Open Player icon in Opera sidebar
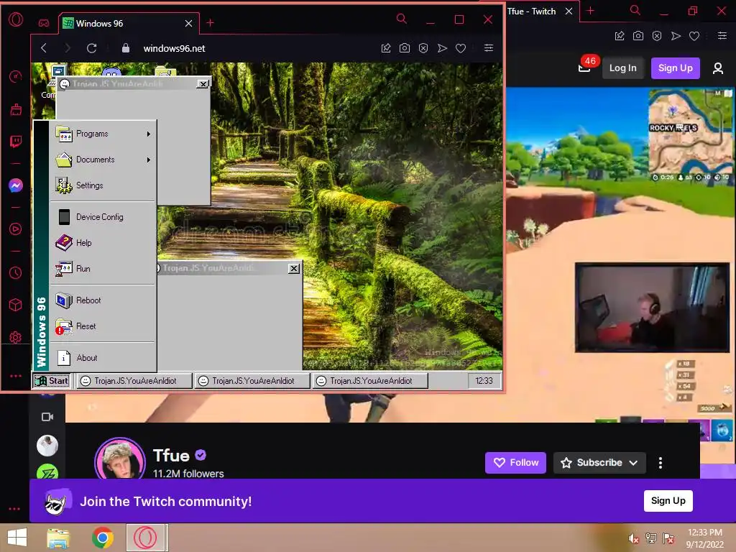Viewport: 736px width, 552px height. coord(16,229)
